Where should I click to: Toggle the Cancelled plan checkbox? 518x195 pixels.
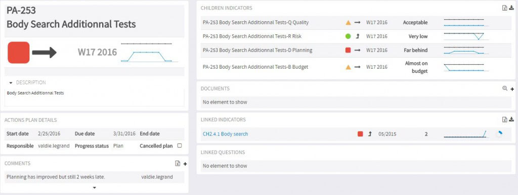(180, 146)
